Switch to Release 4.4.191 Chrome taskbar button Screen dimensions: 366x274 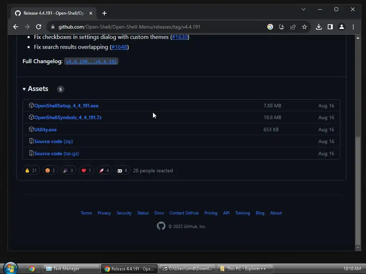[x=129, y=269]
